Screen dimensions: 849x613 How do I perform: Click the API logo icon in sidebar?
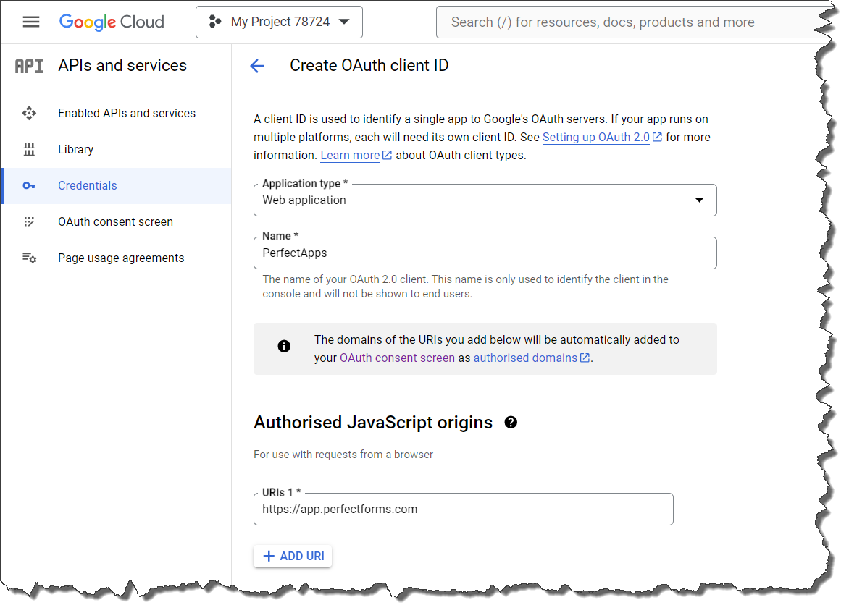tap(29, 66)
